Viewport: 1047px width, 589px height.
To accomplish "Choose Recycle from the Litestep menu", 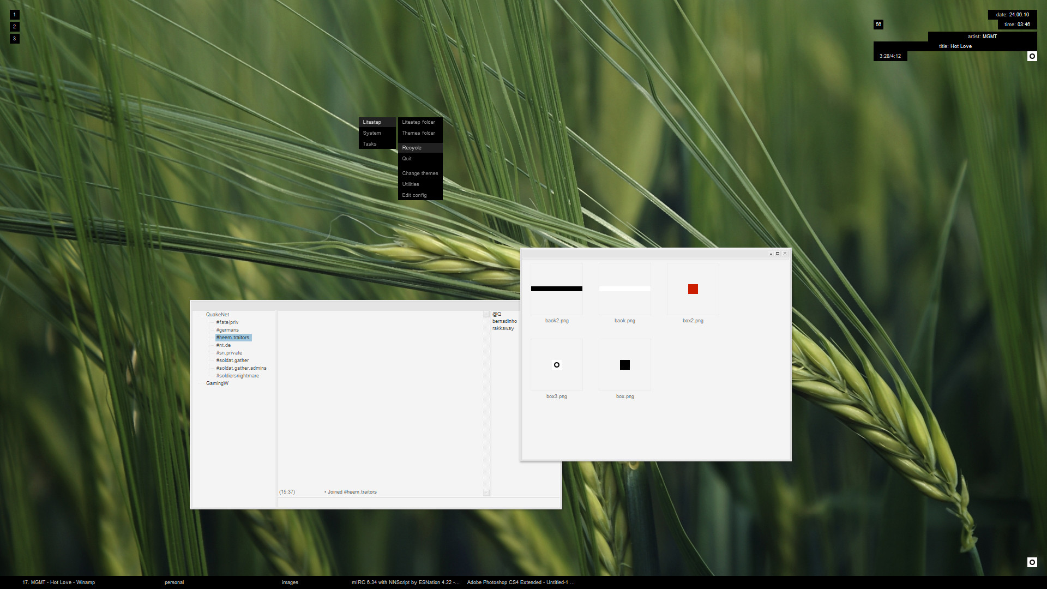I will [x=412, y=148].
